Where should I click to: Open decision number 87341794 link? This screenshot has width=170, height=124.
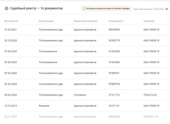[114, 95]
